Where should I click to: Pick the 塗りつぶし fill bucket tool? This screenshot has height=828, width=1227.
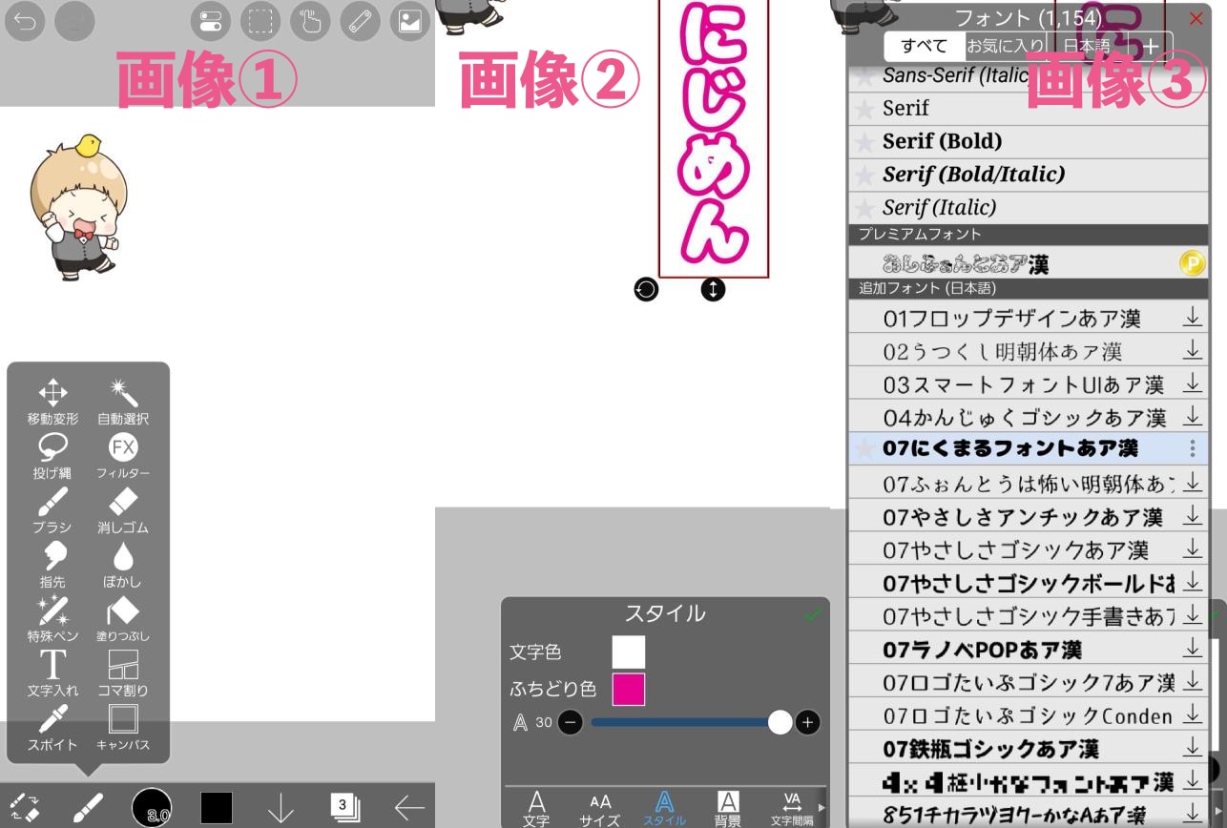[x=123, y=619]
